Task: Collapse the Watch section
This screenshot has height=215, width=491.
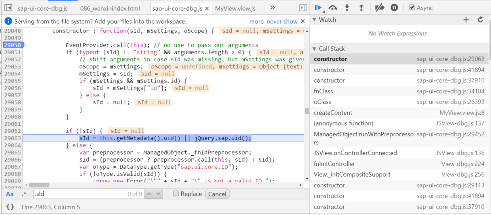Action: pyautogui.click(x=314, y=20)
